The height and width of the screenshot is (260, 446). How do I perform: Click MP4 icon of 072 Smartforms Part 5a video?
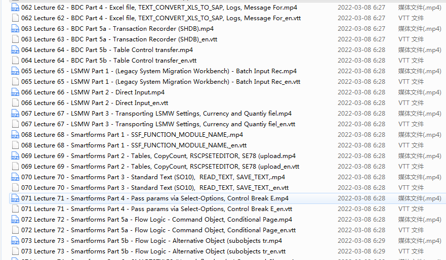pos(15,220)
